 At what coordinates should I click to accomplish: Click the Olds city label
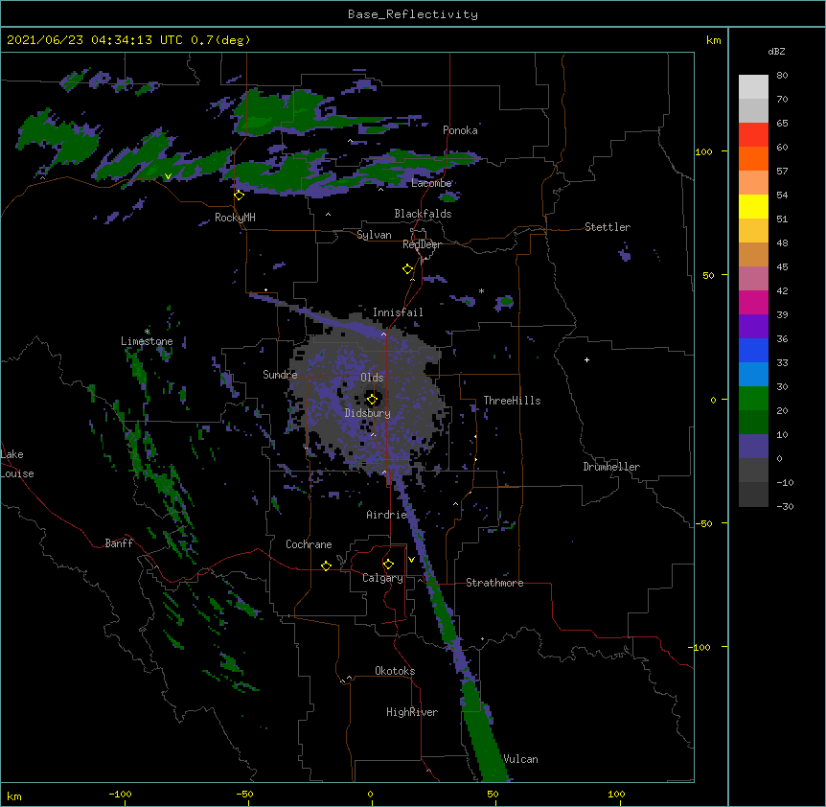pyautogui.click(x=372, y=378)
